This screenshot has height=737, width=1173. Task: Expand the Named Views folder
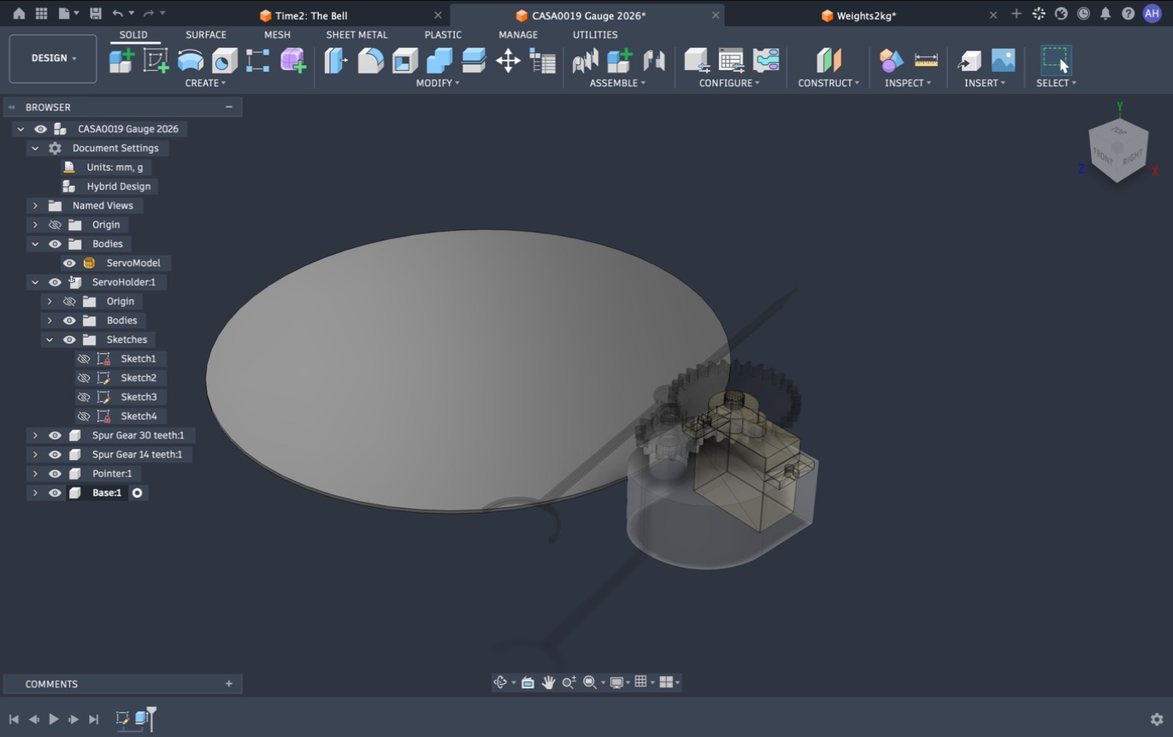pyautogui.click(x=35, y=206)
